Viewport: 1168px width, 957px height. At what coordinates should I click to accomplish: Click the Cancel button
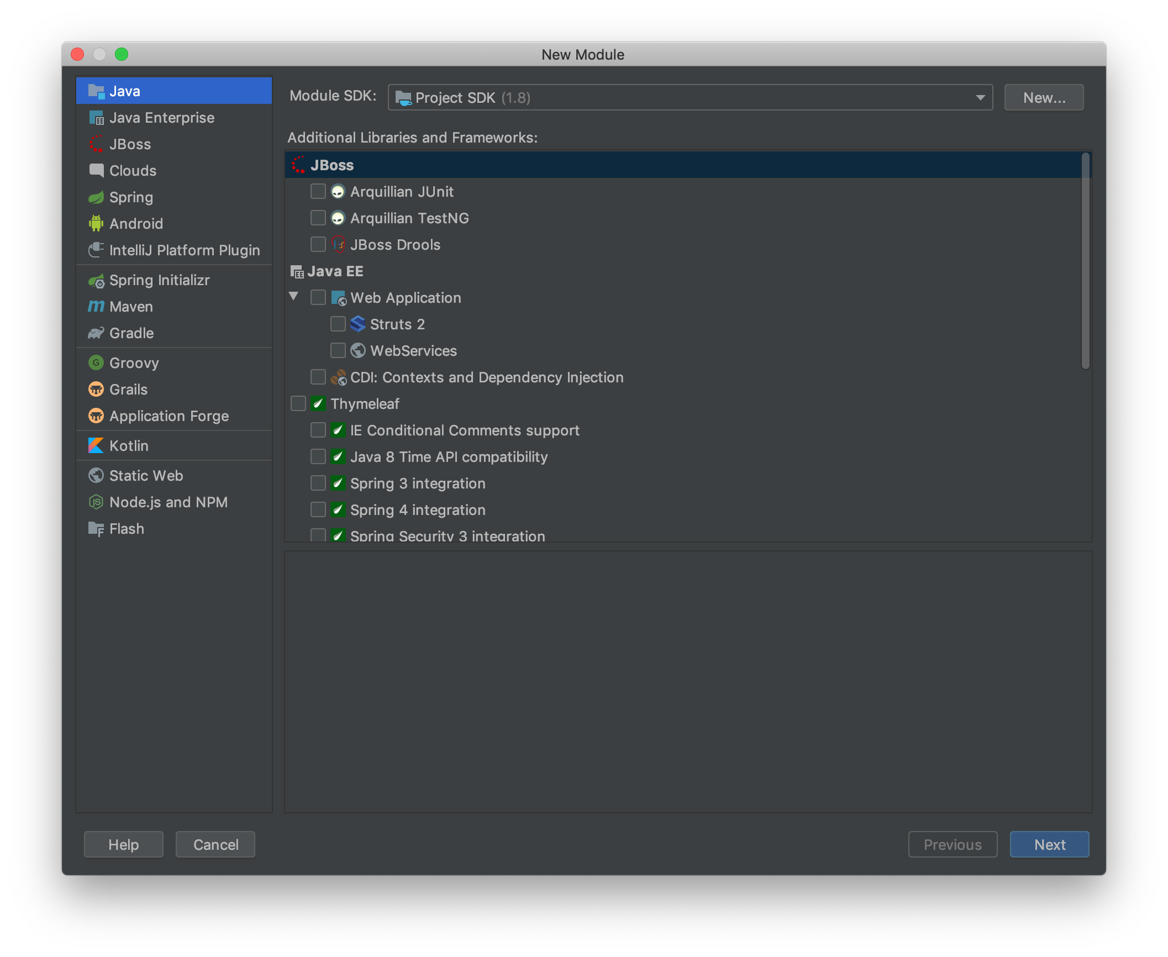[215, 844]
